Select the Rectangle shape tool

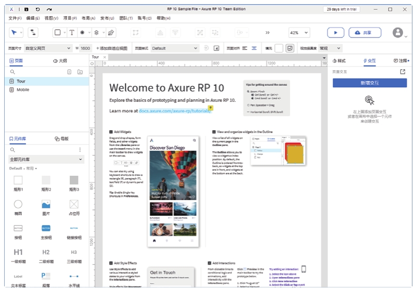[x=58, y=32]
